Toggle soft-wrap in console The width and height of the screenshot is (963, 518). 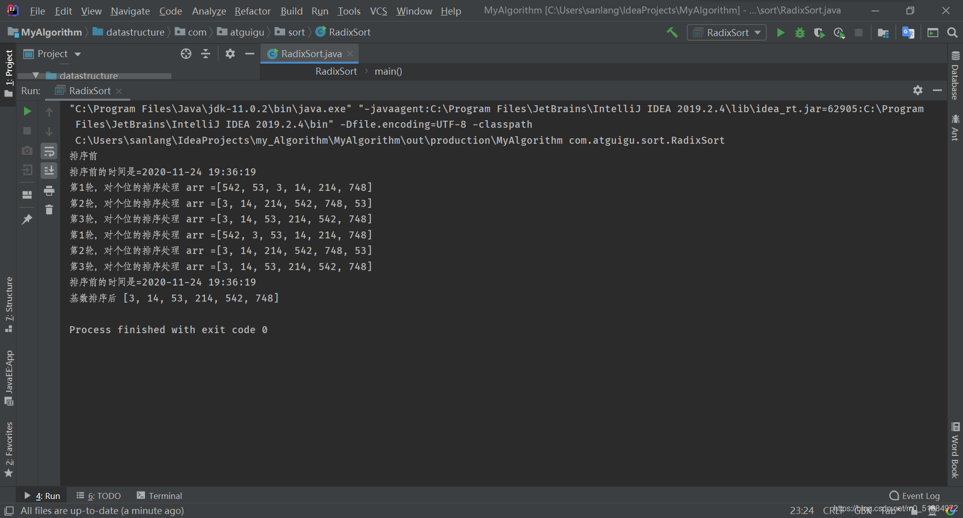coord(49,151)
